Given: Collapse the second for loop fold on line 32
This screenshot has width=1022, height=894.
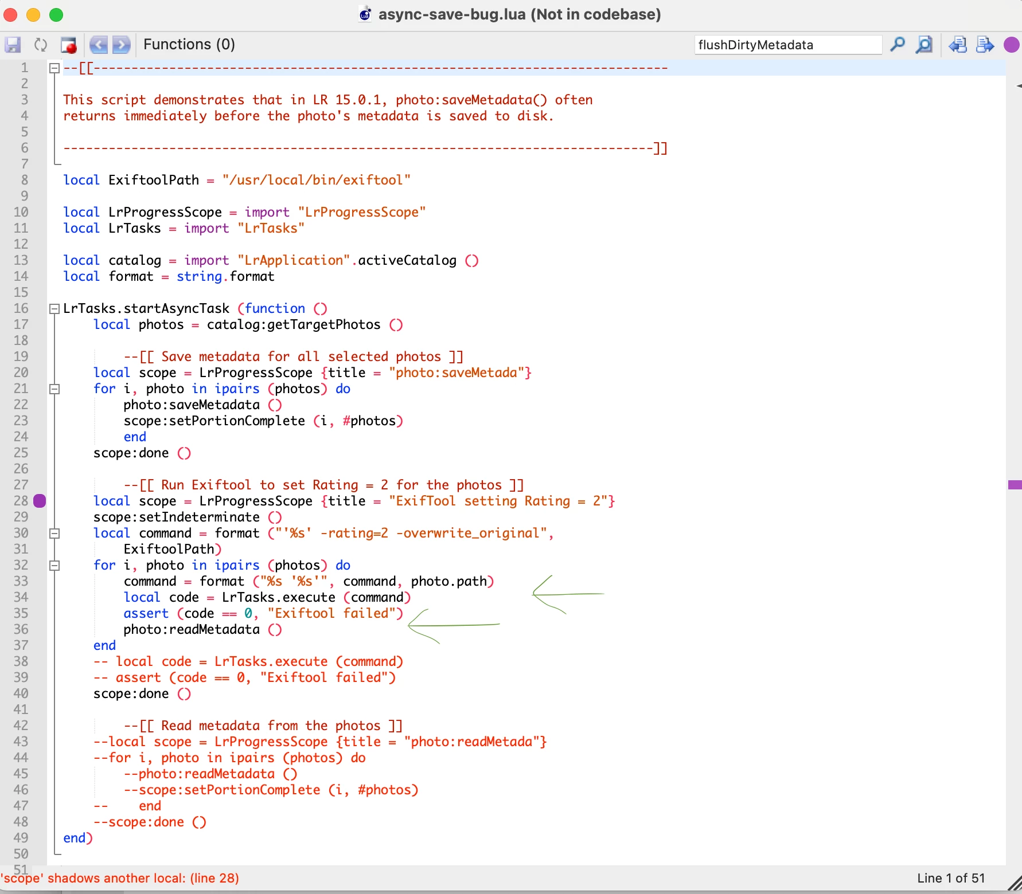Looking at the screenshot, I should coord(54,566).
